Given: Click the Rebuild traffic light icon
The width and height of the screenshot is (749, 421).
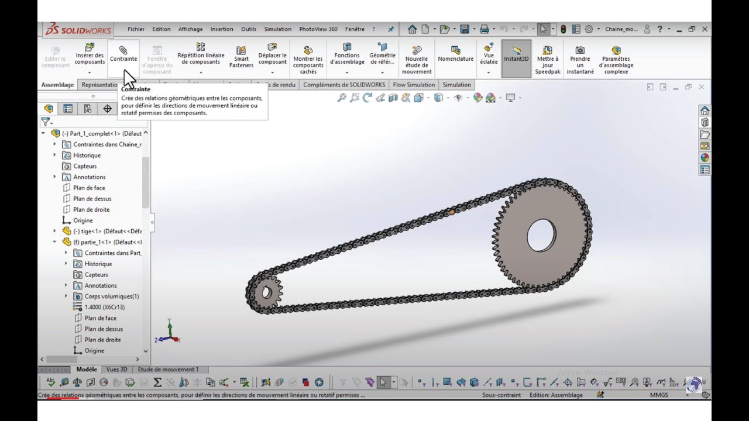Looking at the screenshot, I should click(x=563, y=29).
